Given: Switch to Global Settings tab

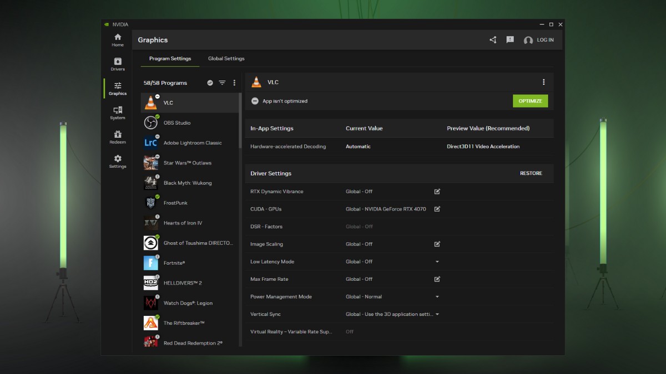Looking at the screenshot, I should [x=226, y=59].
